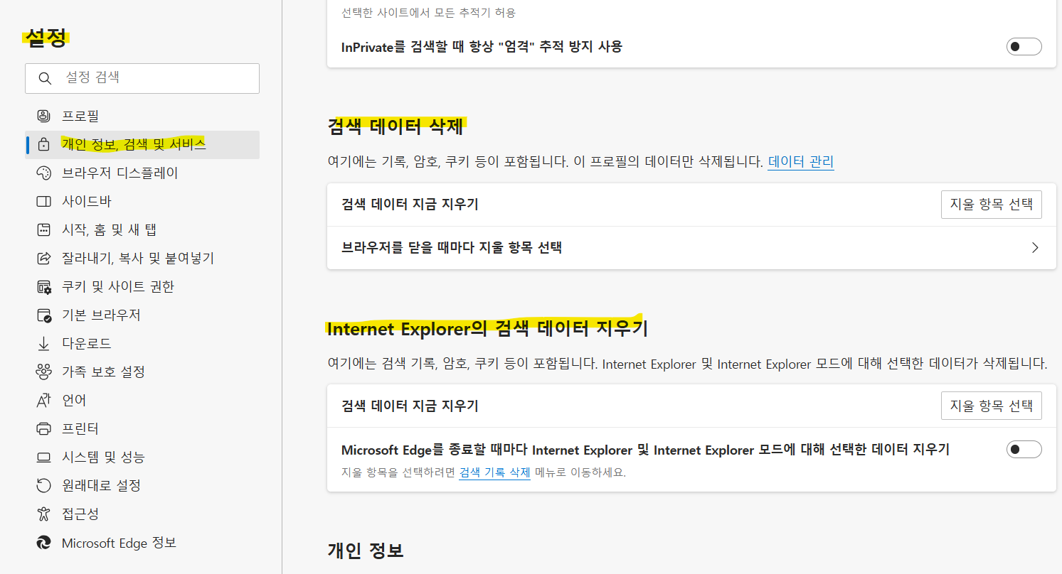Viewport: 1062px width, 574px height.
Task: Click the icon next to 시작, 홈 및 새 탭
Action: click(43, 229)
